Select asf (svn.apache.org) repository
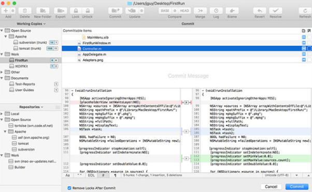This screenshot has width=312, height=192. pos(31,138)
